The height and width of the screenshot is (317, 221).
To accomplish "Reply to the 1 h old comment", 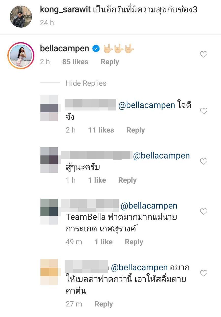I will 127,180.
